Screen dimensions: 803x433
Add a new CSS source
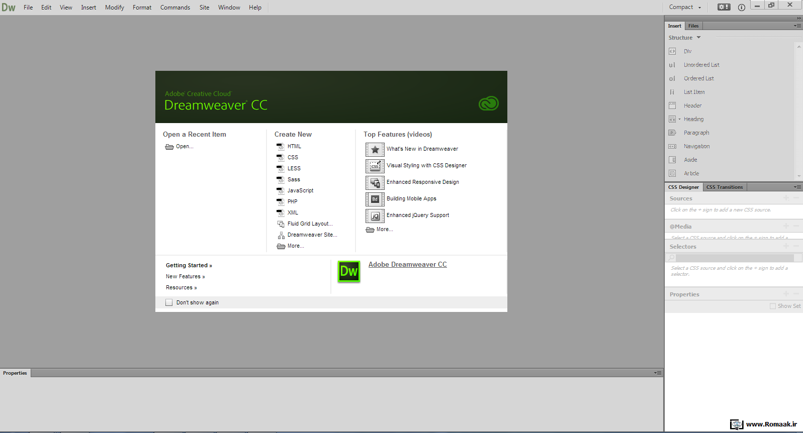pyautogui.click(x=786, y=198)
